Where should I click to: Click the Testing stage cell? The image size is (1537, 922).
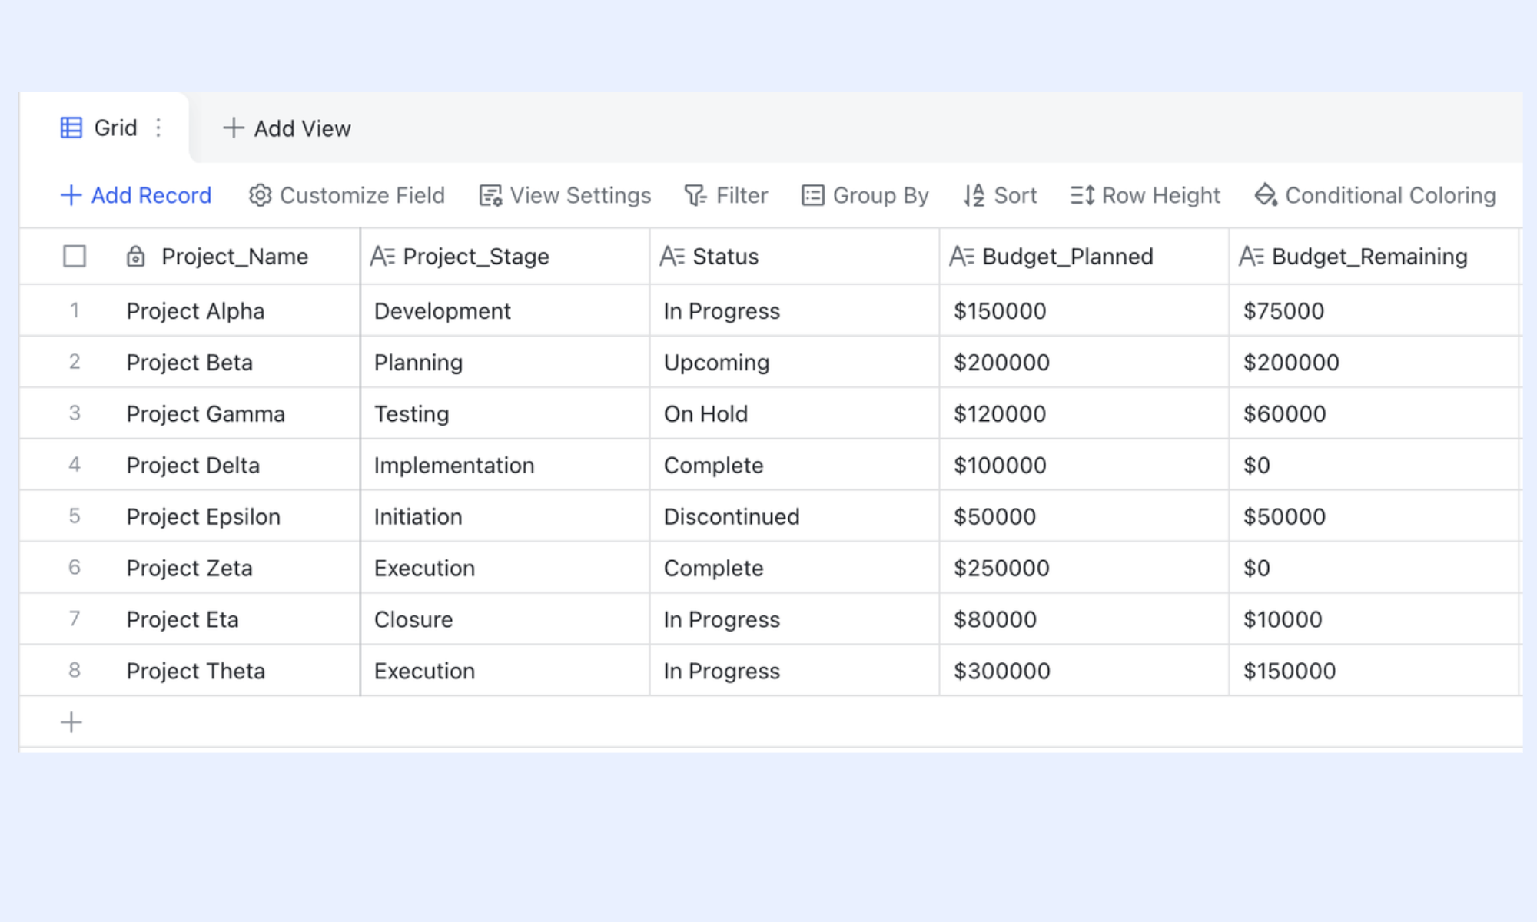pyautogui.click(x=505, y=413)
